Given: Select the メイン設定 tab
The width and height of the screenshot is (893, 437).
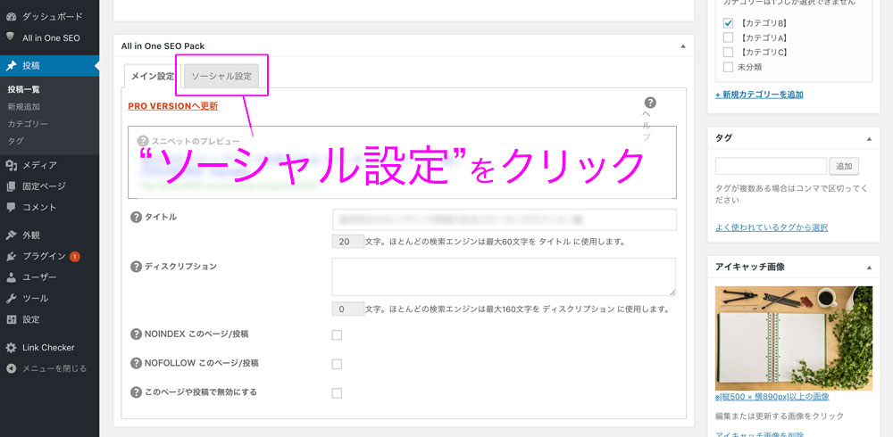Looking at the screenshot, I should (152, 76).
